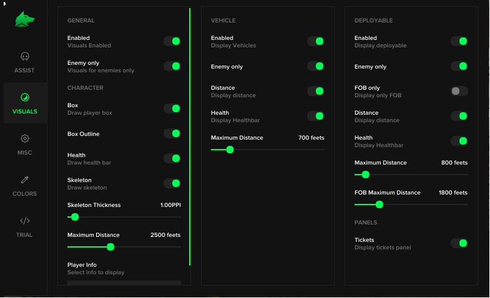Click the character Maximum Distance slider handle
490x298 pixels.
point(110,247)
